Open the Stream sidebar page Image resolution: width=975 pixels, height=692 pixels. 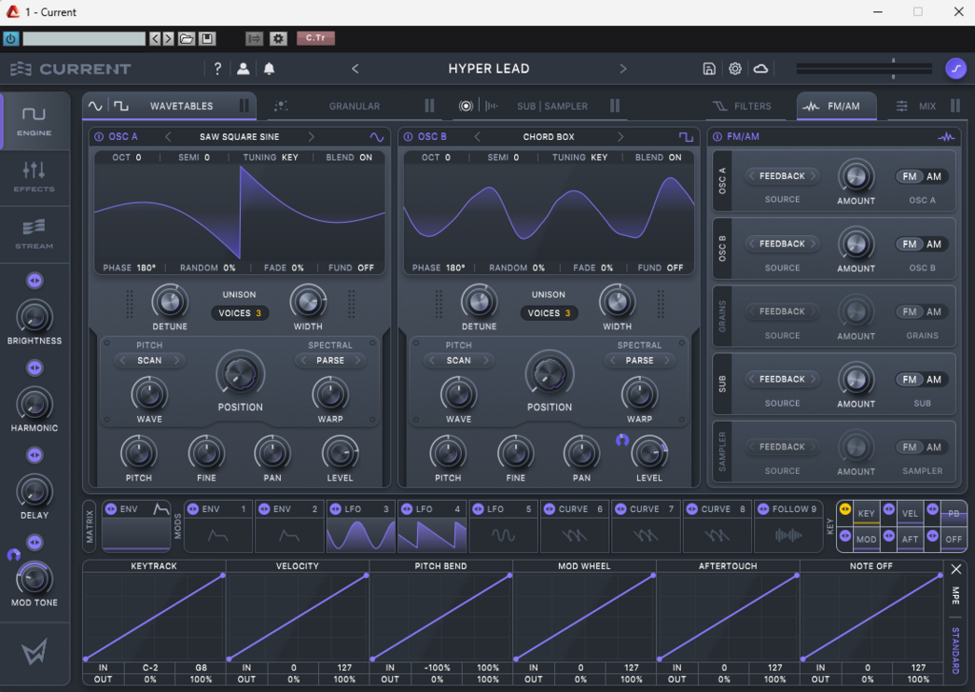pos(34,234)
